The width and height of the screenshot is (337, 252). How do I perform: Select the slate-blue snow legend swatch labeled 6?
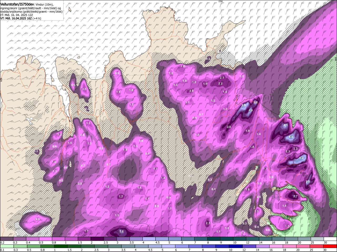[x=188, y=239]
